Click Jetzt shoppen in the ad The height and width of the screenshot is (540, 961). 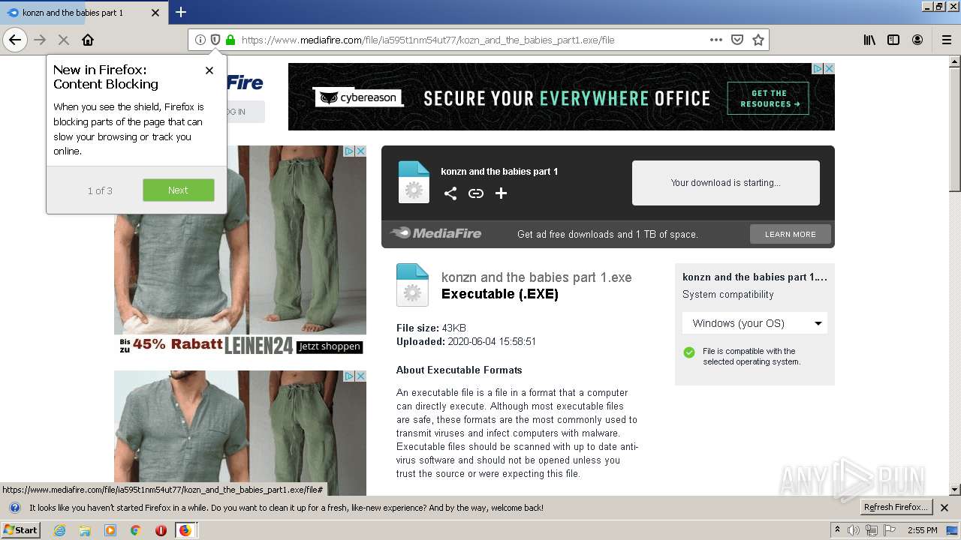click(329, 346)
